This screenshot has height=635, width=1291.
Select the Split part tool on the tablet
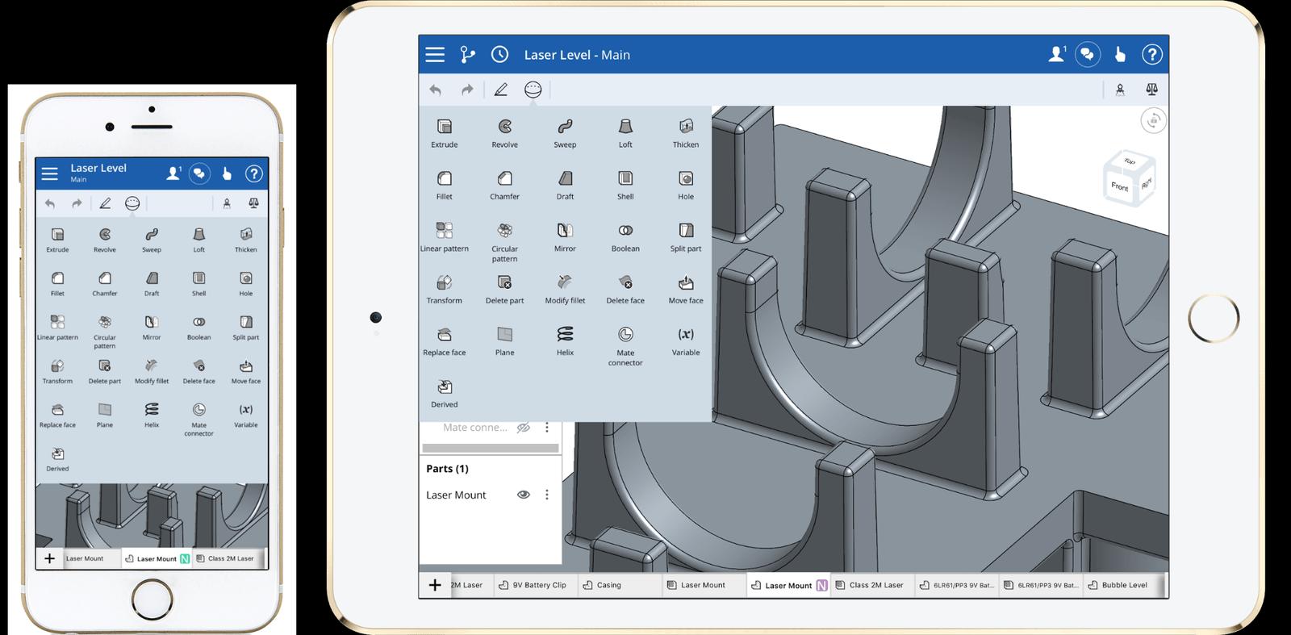point(685,236)
